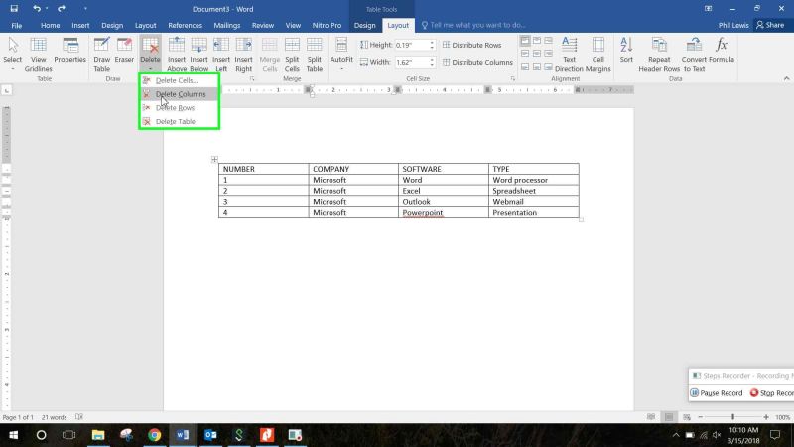Screen dimensions: 794x447
Task: Select Align Center Left alignment
Action: (525, 54)
